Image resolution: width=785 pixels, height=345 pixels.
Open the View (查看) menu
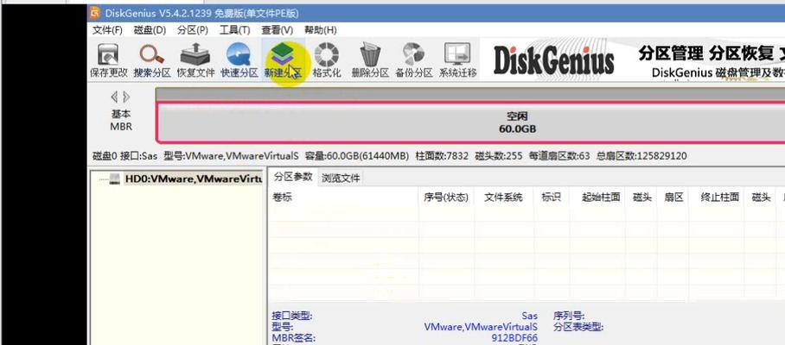[277, 30]
